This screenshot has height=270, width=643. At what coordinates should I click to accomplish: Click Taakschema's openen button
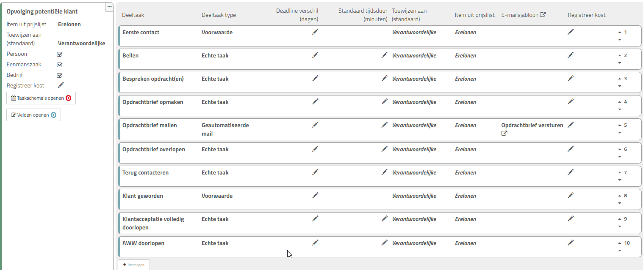click(41, 98)
